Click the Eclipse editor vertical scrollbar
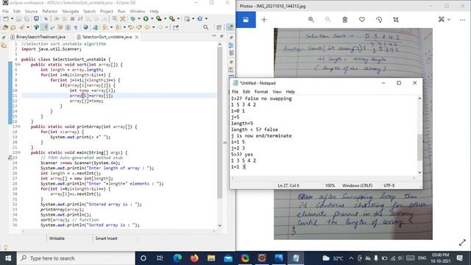 coord(219,122)
